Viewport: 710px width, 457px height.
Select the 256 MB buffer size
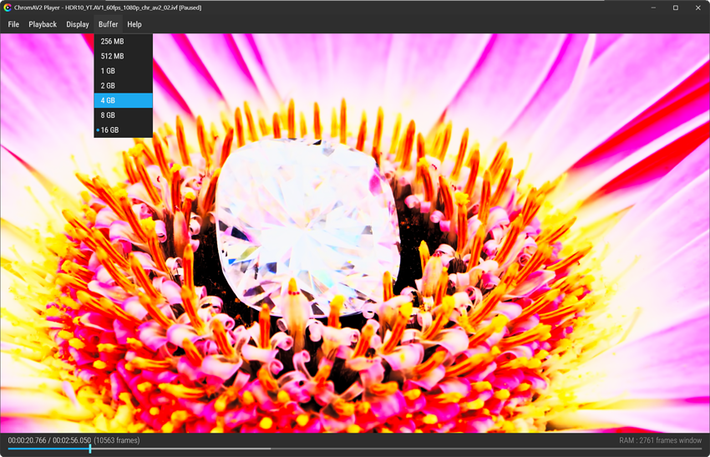123,41
